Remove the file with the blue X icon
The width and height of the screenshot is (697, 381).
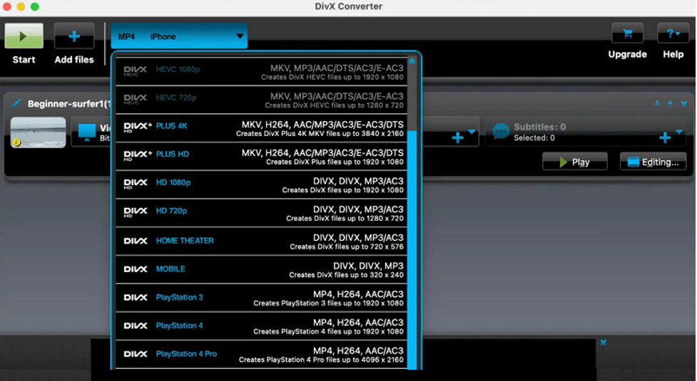tap(683, 103)
